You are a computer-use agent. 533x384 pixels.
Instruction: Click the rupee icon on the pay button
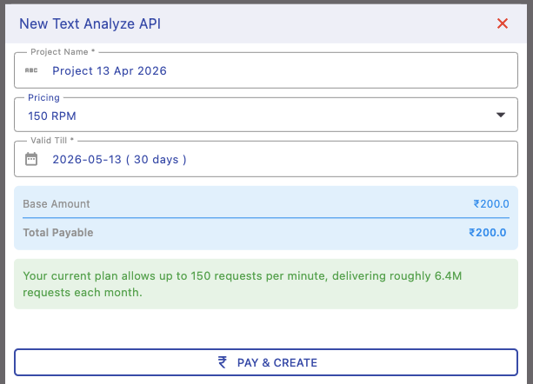(223, 362)
